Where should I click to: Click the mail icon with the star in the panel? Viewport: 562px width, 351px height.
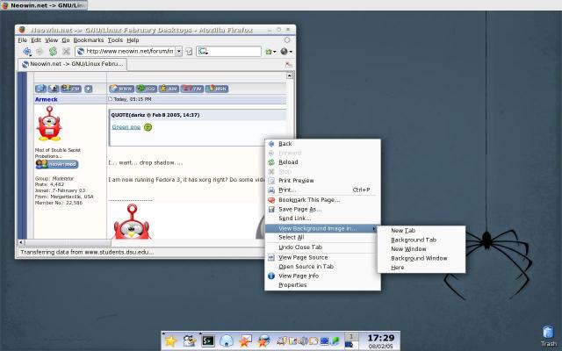tap(245, 341)
